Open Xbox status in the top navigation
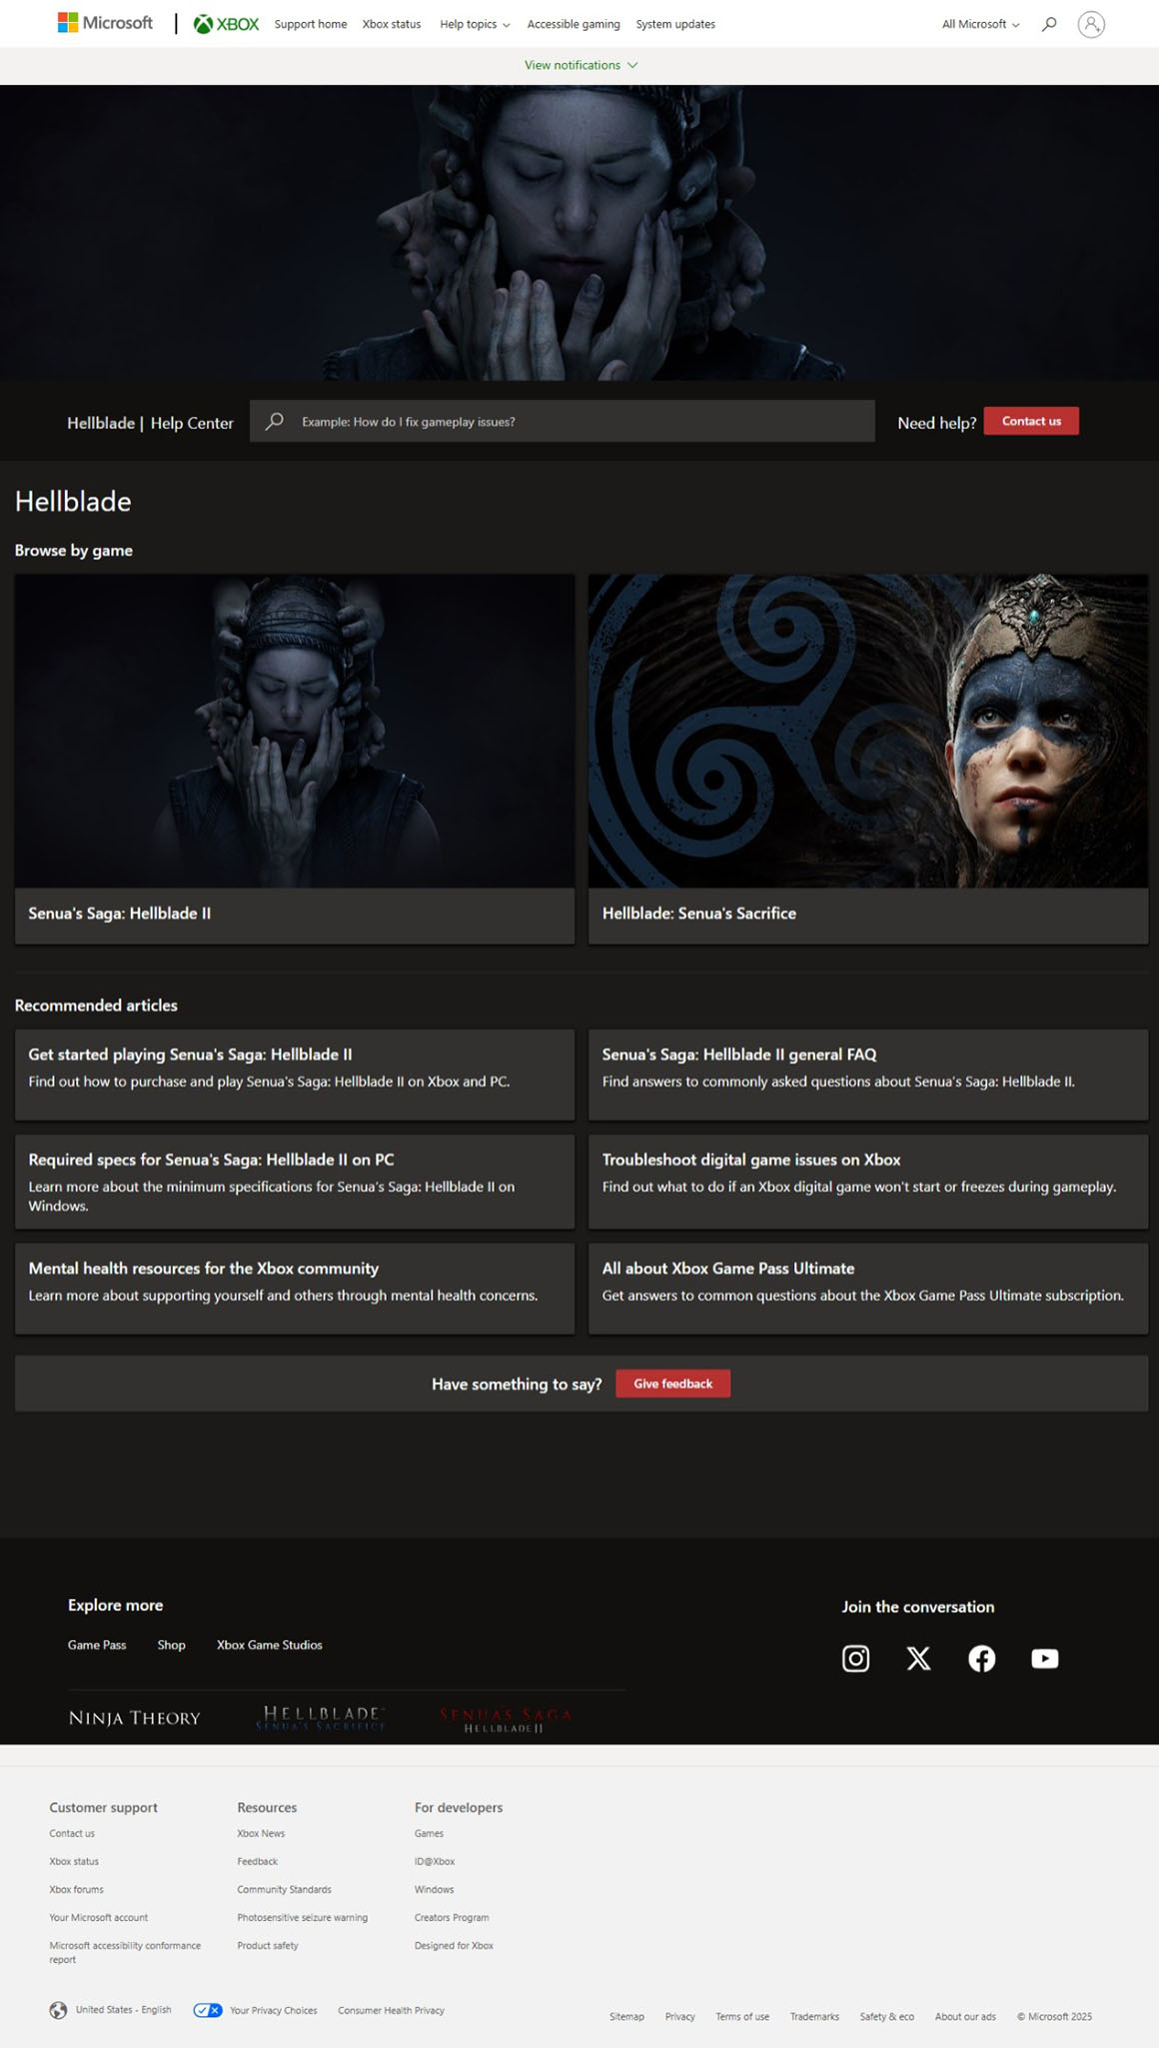This screenshot has width=1159, height=2048. pos(391,24)
